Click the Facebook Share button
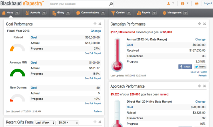This screenshot has height=127, width=213. click(x=185, y=67)
